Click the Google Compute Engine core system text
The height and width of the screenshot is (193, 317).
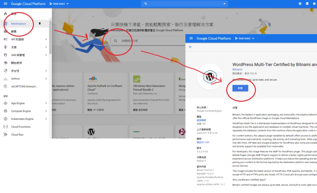point(209,111)
